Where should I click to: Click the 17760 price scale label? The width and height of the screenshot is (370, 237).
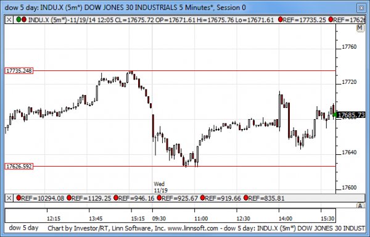coord(349,47)
